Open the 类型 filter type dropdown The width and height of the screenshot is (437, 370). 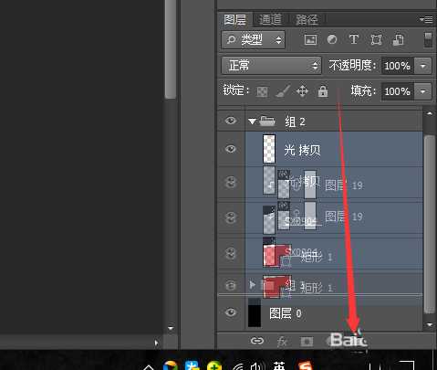tap(254, 39)
